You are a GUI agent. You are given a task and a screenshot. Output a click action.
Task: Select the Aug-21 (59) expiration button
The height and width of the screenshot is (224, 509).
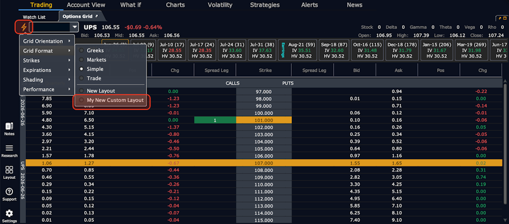[300, 50]
